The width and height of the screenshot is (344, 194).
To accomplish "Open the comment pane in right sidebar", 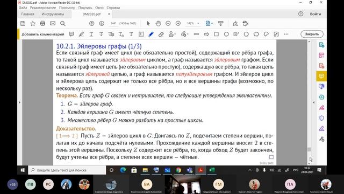I will (321, 76).
